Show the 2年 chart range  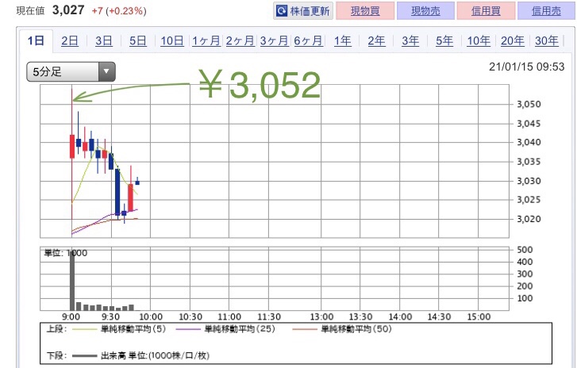click(376, 40)
